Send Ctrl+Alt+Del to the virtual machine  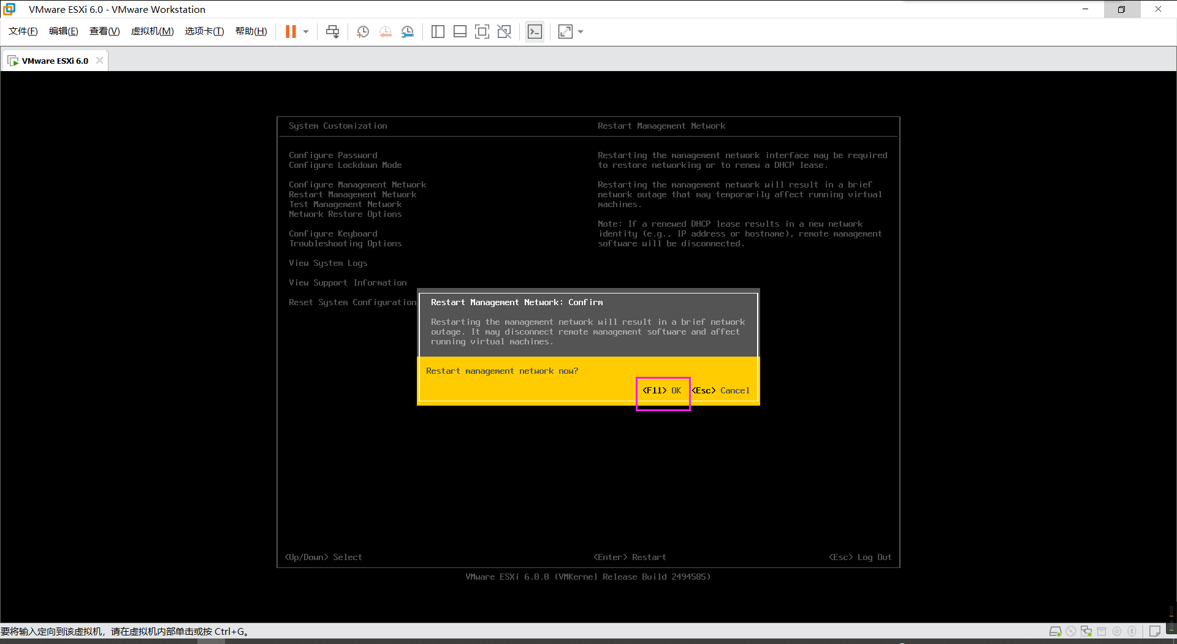[x=332, y=32]
